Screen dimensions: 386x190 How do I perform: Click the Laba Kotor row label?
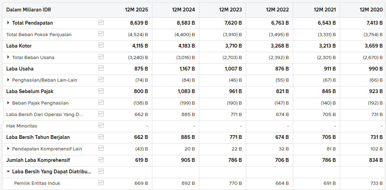19,46
